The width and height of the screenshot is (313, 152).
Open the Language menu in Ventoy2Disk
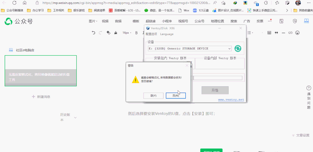pos(167,34)
